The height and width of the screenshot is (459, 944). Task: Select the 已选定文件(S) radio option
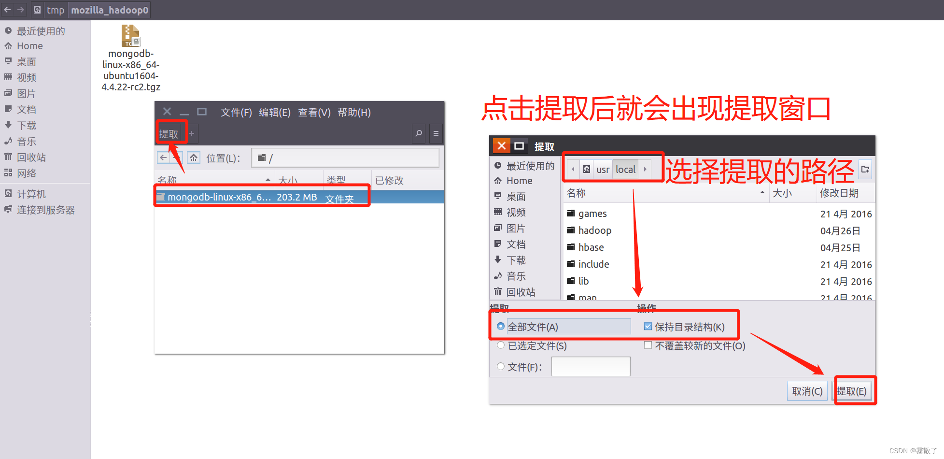click(x=501, y=345)
